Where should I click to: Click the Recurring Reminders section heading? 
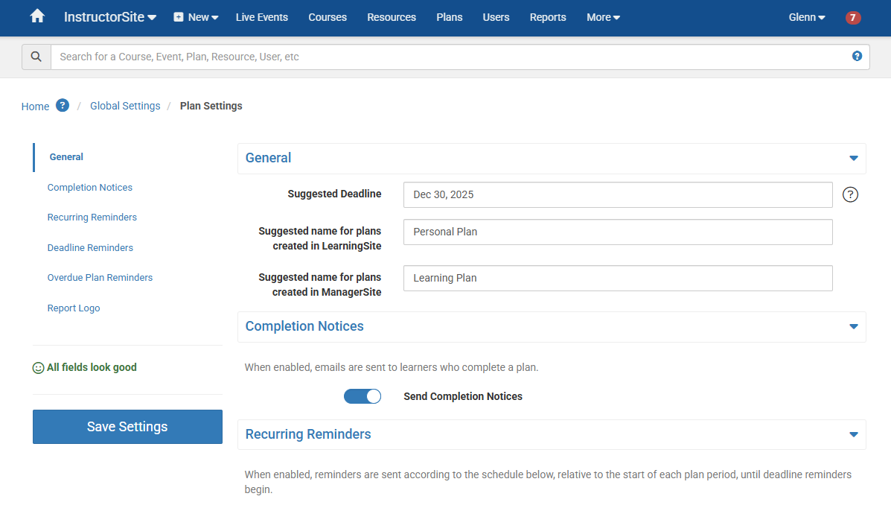click(308, 434)
